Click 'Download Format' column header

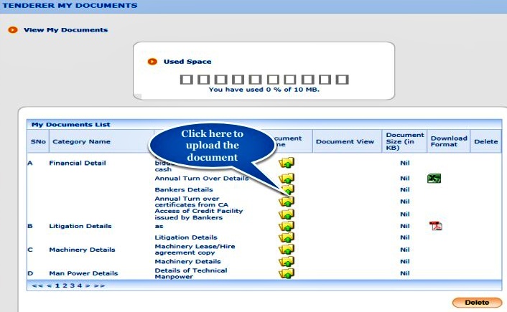[x=449, y=141]
